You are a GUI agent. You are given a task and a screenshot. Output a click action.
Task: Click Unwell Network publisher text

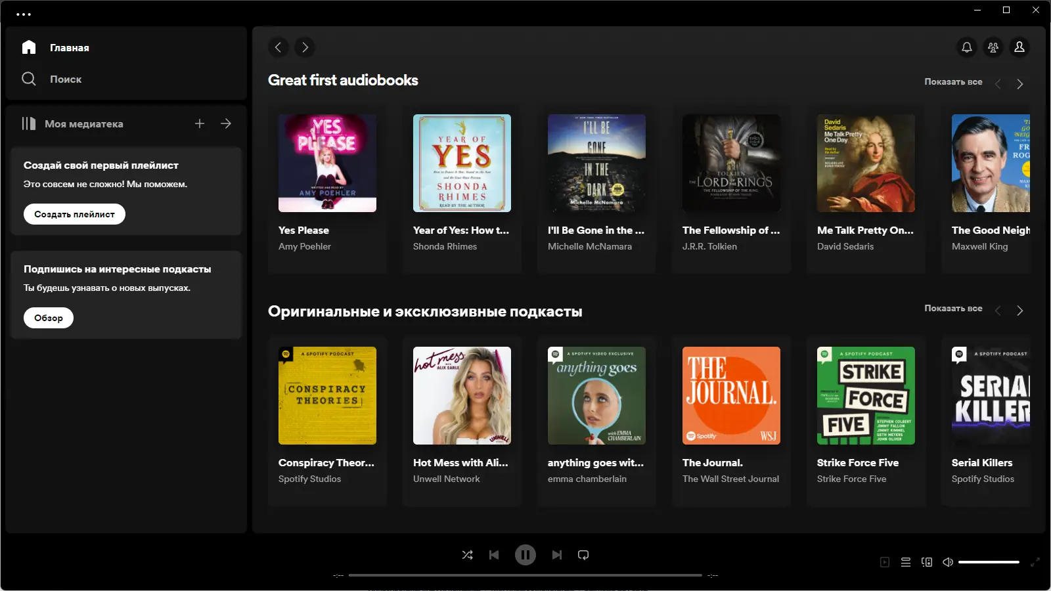[x=447, y=479]
